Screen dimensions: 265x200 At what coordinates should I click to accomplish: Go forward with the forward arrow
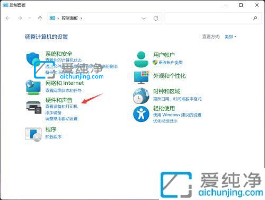click(20, 18)
